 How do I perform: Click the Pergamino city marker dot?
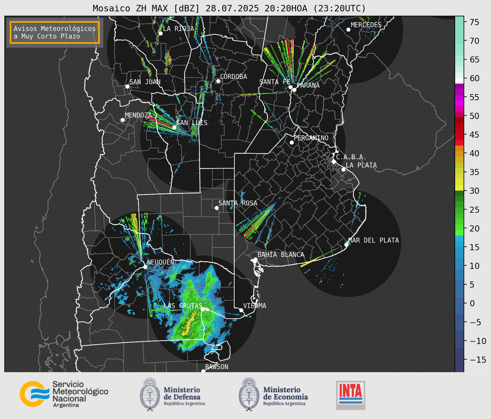click(x=292, y=142)
